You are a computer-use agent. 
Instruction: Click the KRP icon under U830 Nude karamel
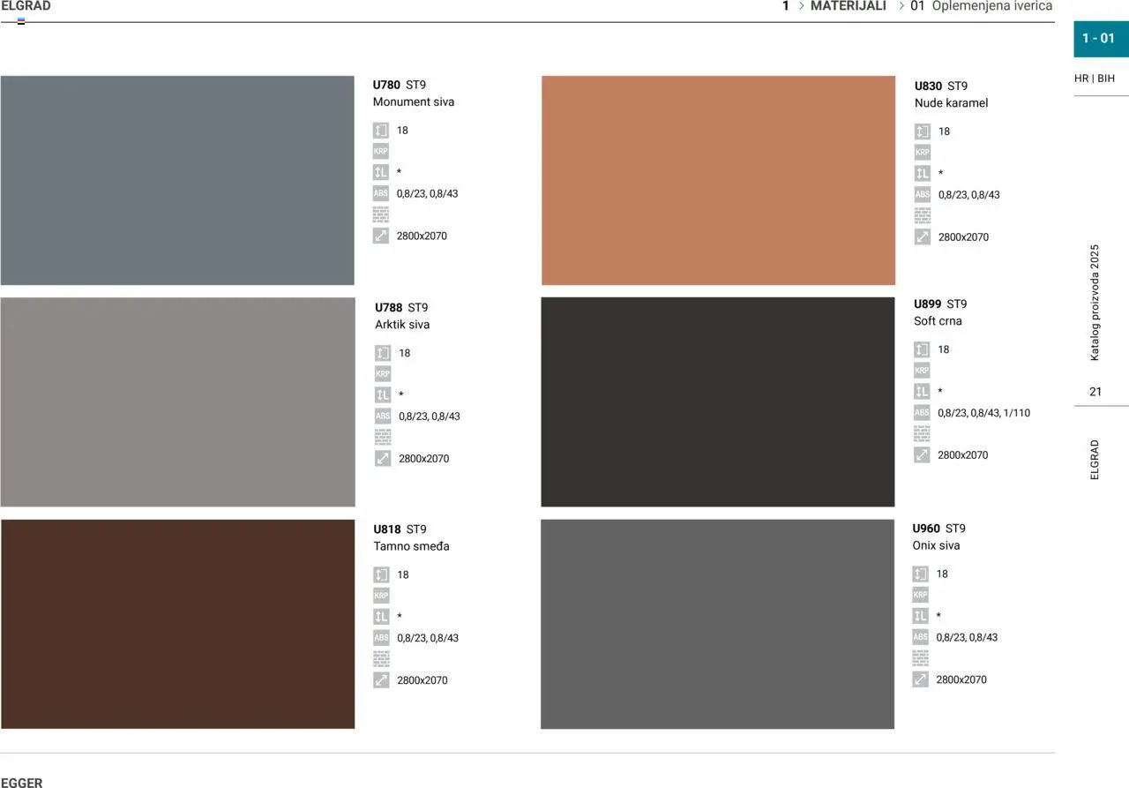pos(922,153)
